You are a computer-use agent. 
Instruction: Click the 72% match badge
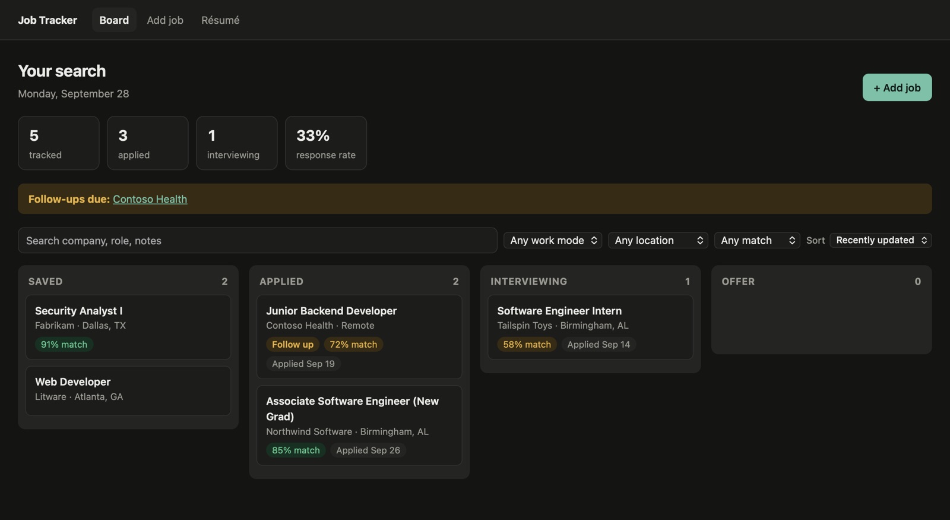[x=353, y=344]
